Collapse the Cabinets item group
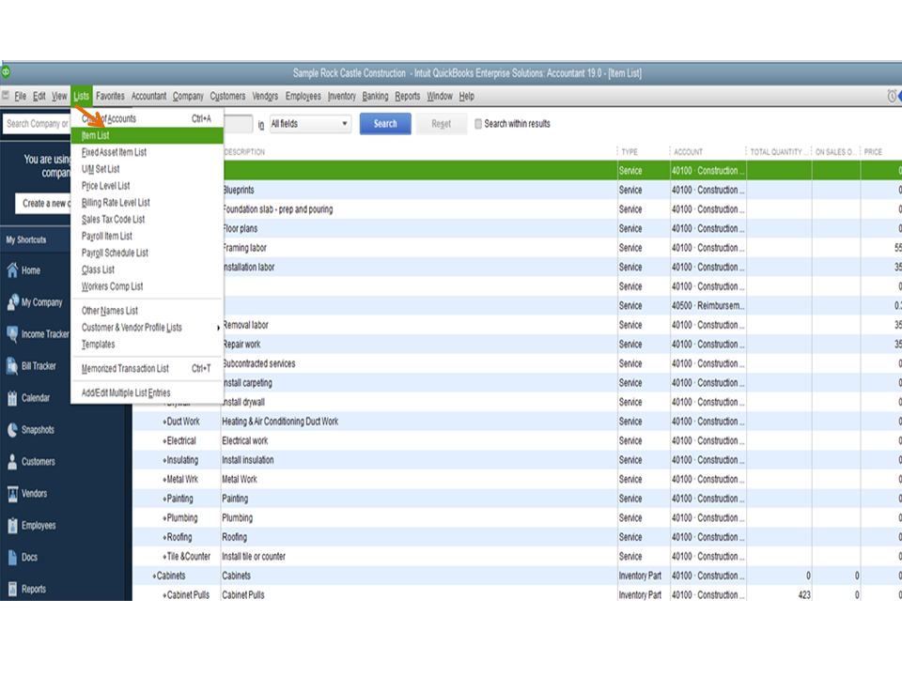The width and height of the screenshot is (902, 676). click(x=154, y=576)
